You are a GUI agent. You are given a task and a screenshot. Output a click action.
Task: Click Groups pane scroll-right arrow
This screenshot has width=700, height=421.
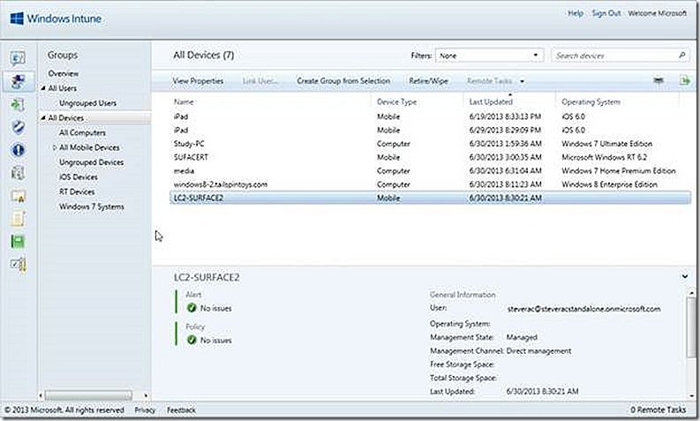point(146,395)
